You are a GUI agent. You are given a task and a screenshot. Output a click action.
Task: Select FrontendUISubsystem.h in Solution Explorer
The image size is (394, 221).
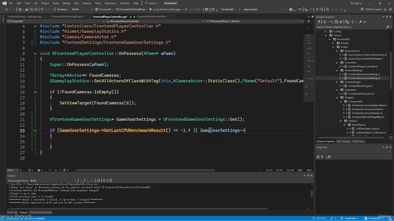click(x=361, y=94)
